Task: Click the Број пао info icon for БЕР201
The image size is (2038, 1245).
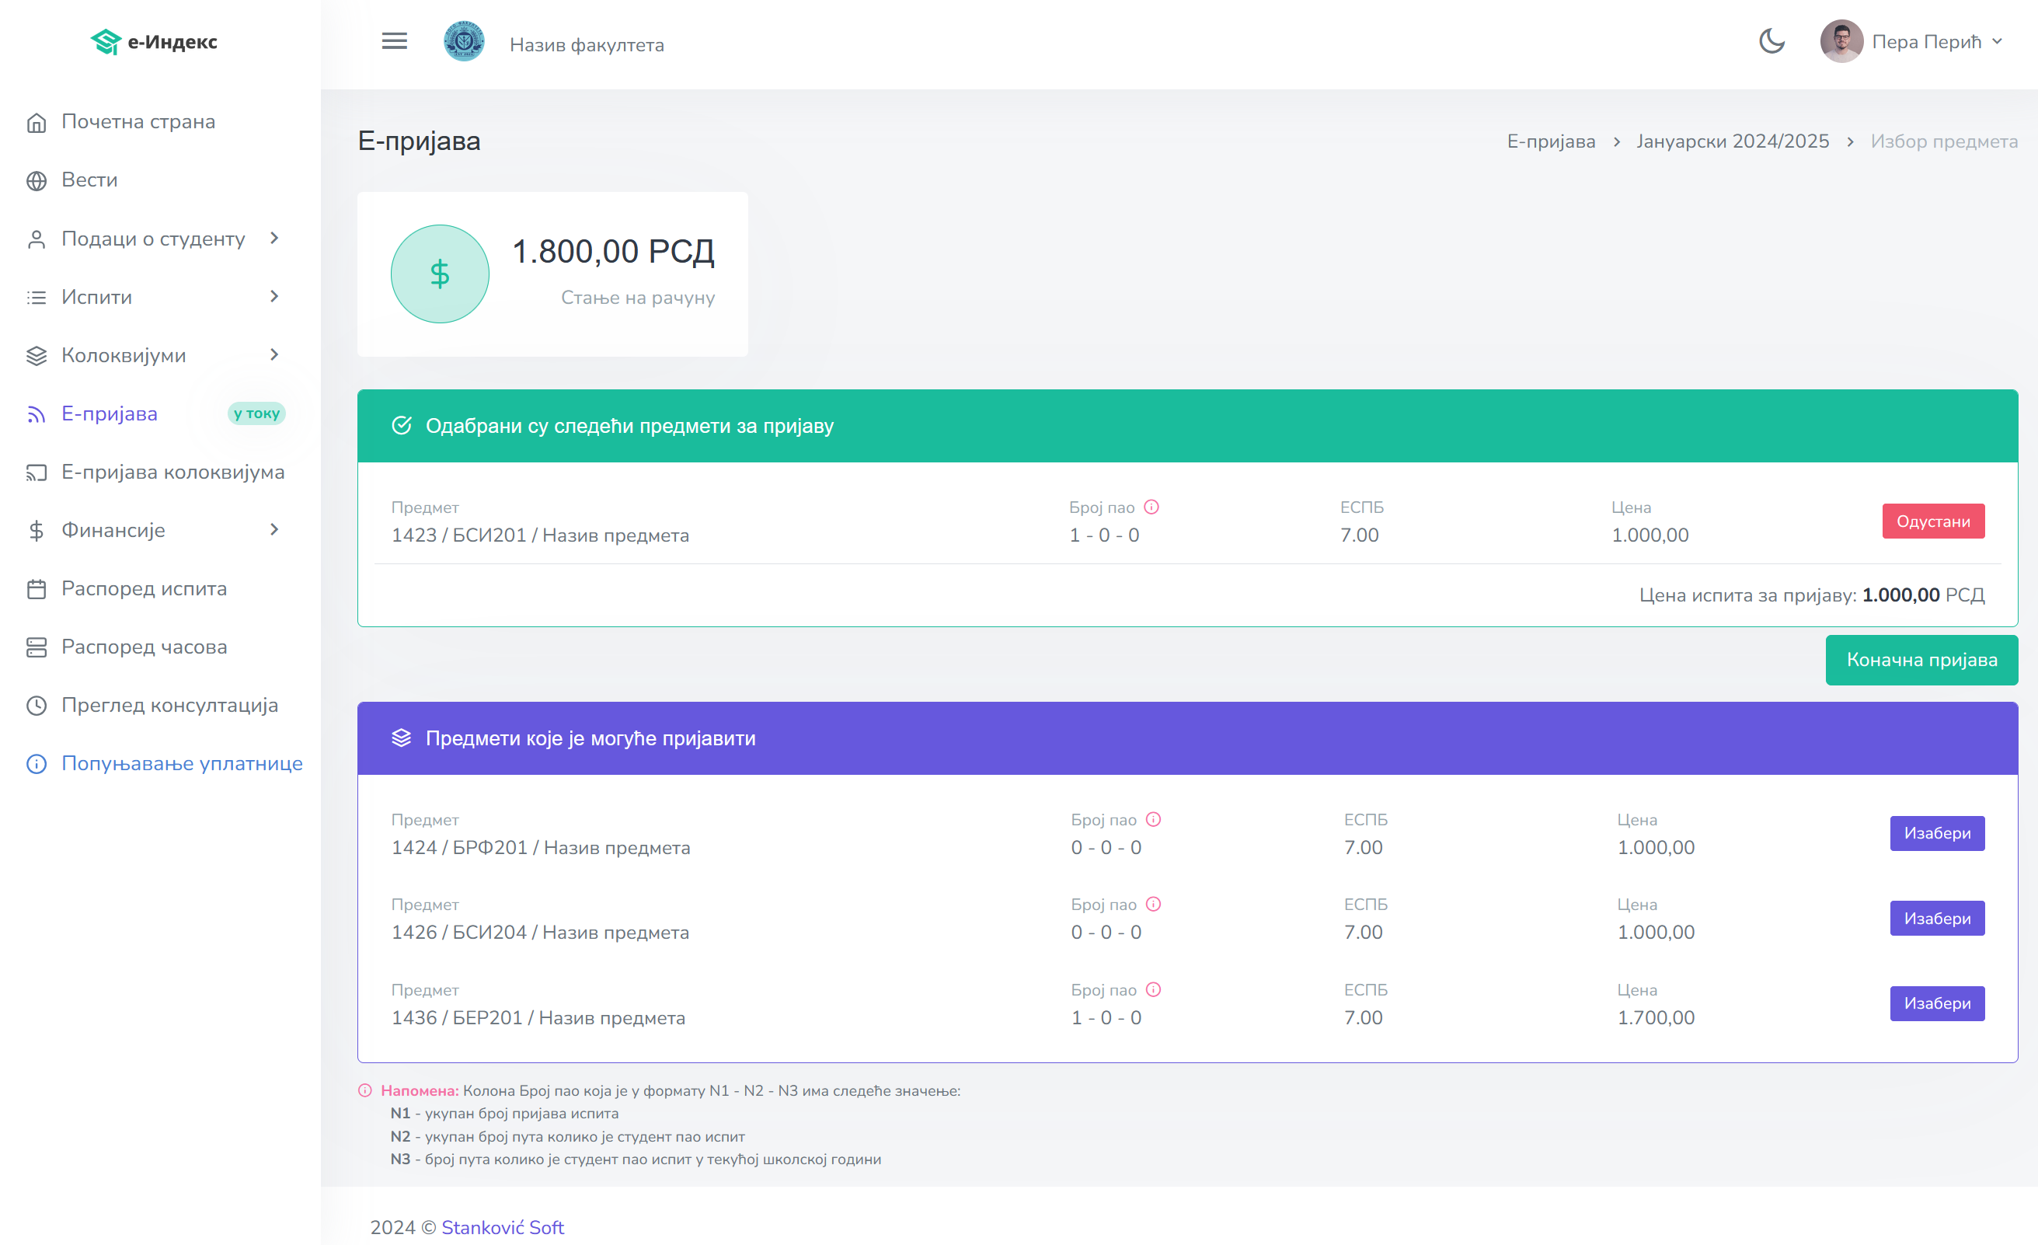Action: coord(1153,989)
